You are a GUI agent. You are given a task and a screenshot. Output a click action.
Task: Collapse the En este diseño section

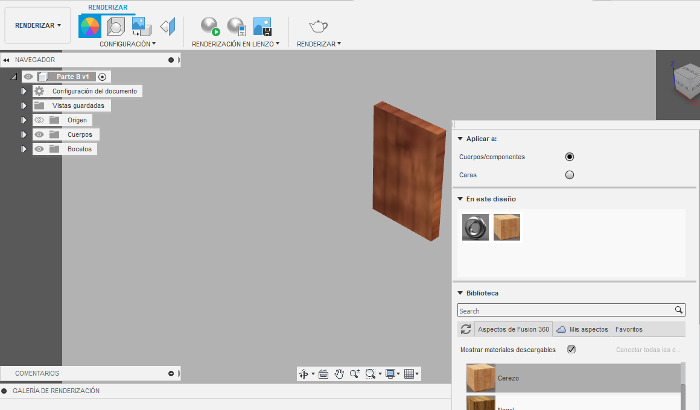[460, 199]
